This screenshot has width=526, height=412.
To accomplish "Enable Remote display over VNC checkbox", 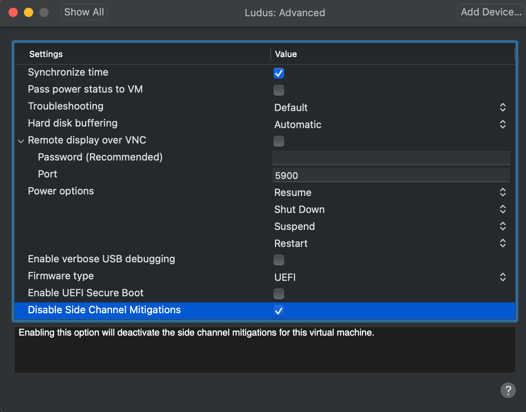I will 278,141.
